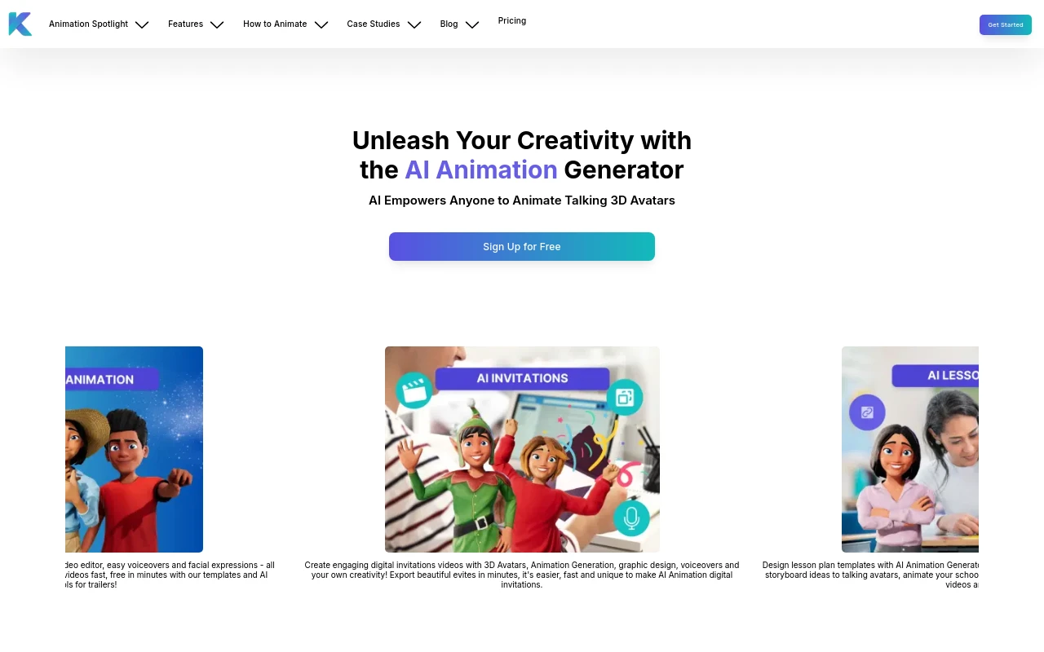
Task: Click the Get Started button
Action: pyautogui.click(x=1006, y=24)
